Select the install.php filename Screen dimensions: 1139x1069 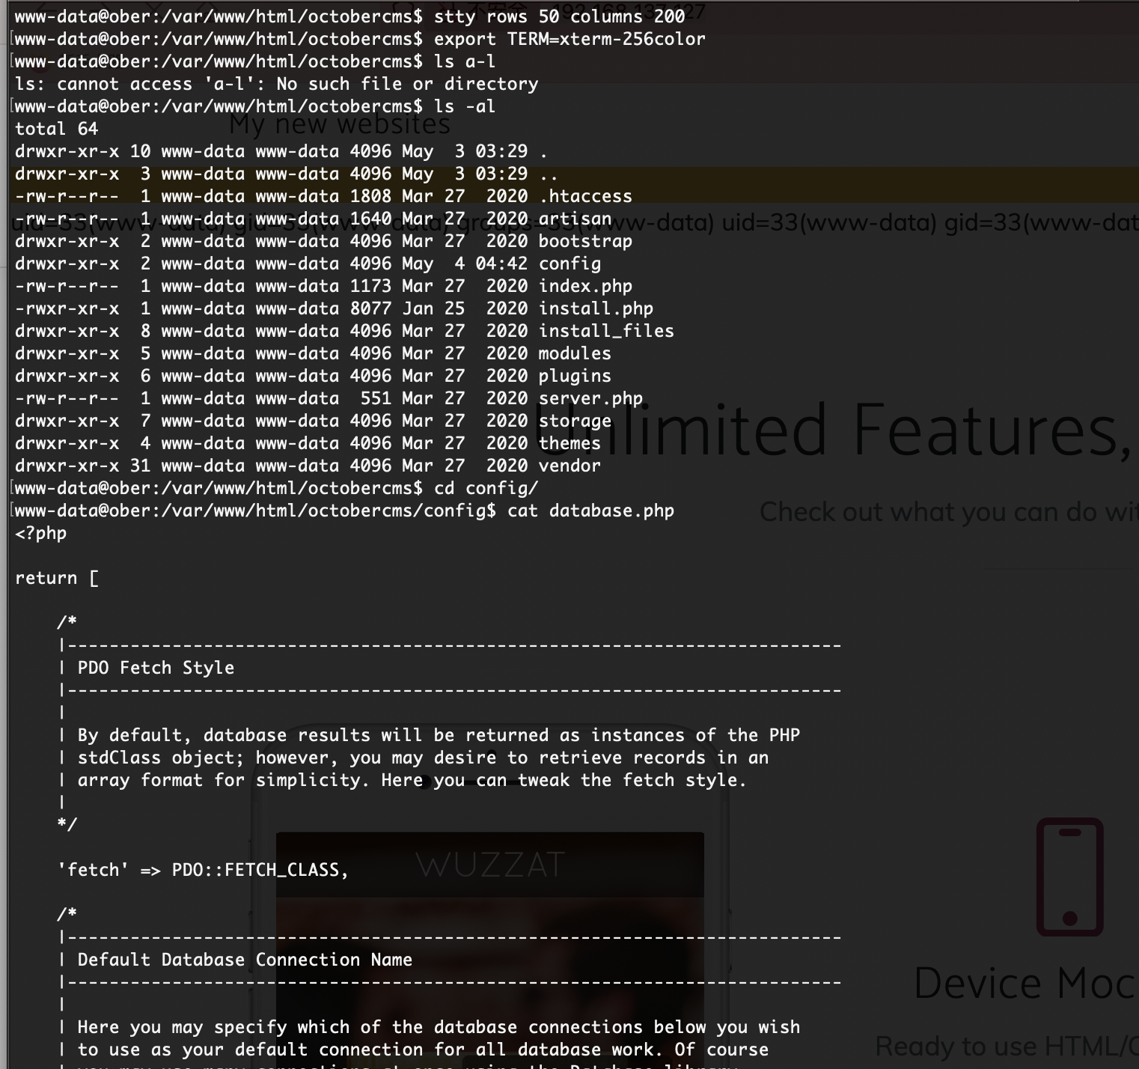pos(596,308)
